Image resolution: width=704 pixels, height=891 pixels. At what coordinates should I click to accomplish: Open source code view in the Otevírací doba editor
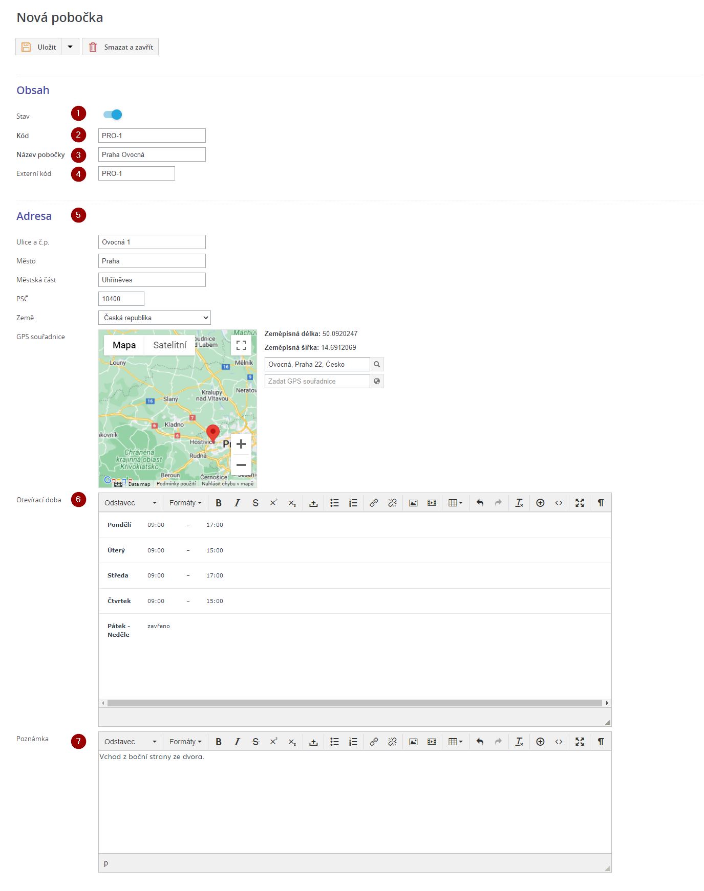click(x=559, y=503)
